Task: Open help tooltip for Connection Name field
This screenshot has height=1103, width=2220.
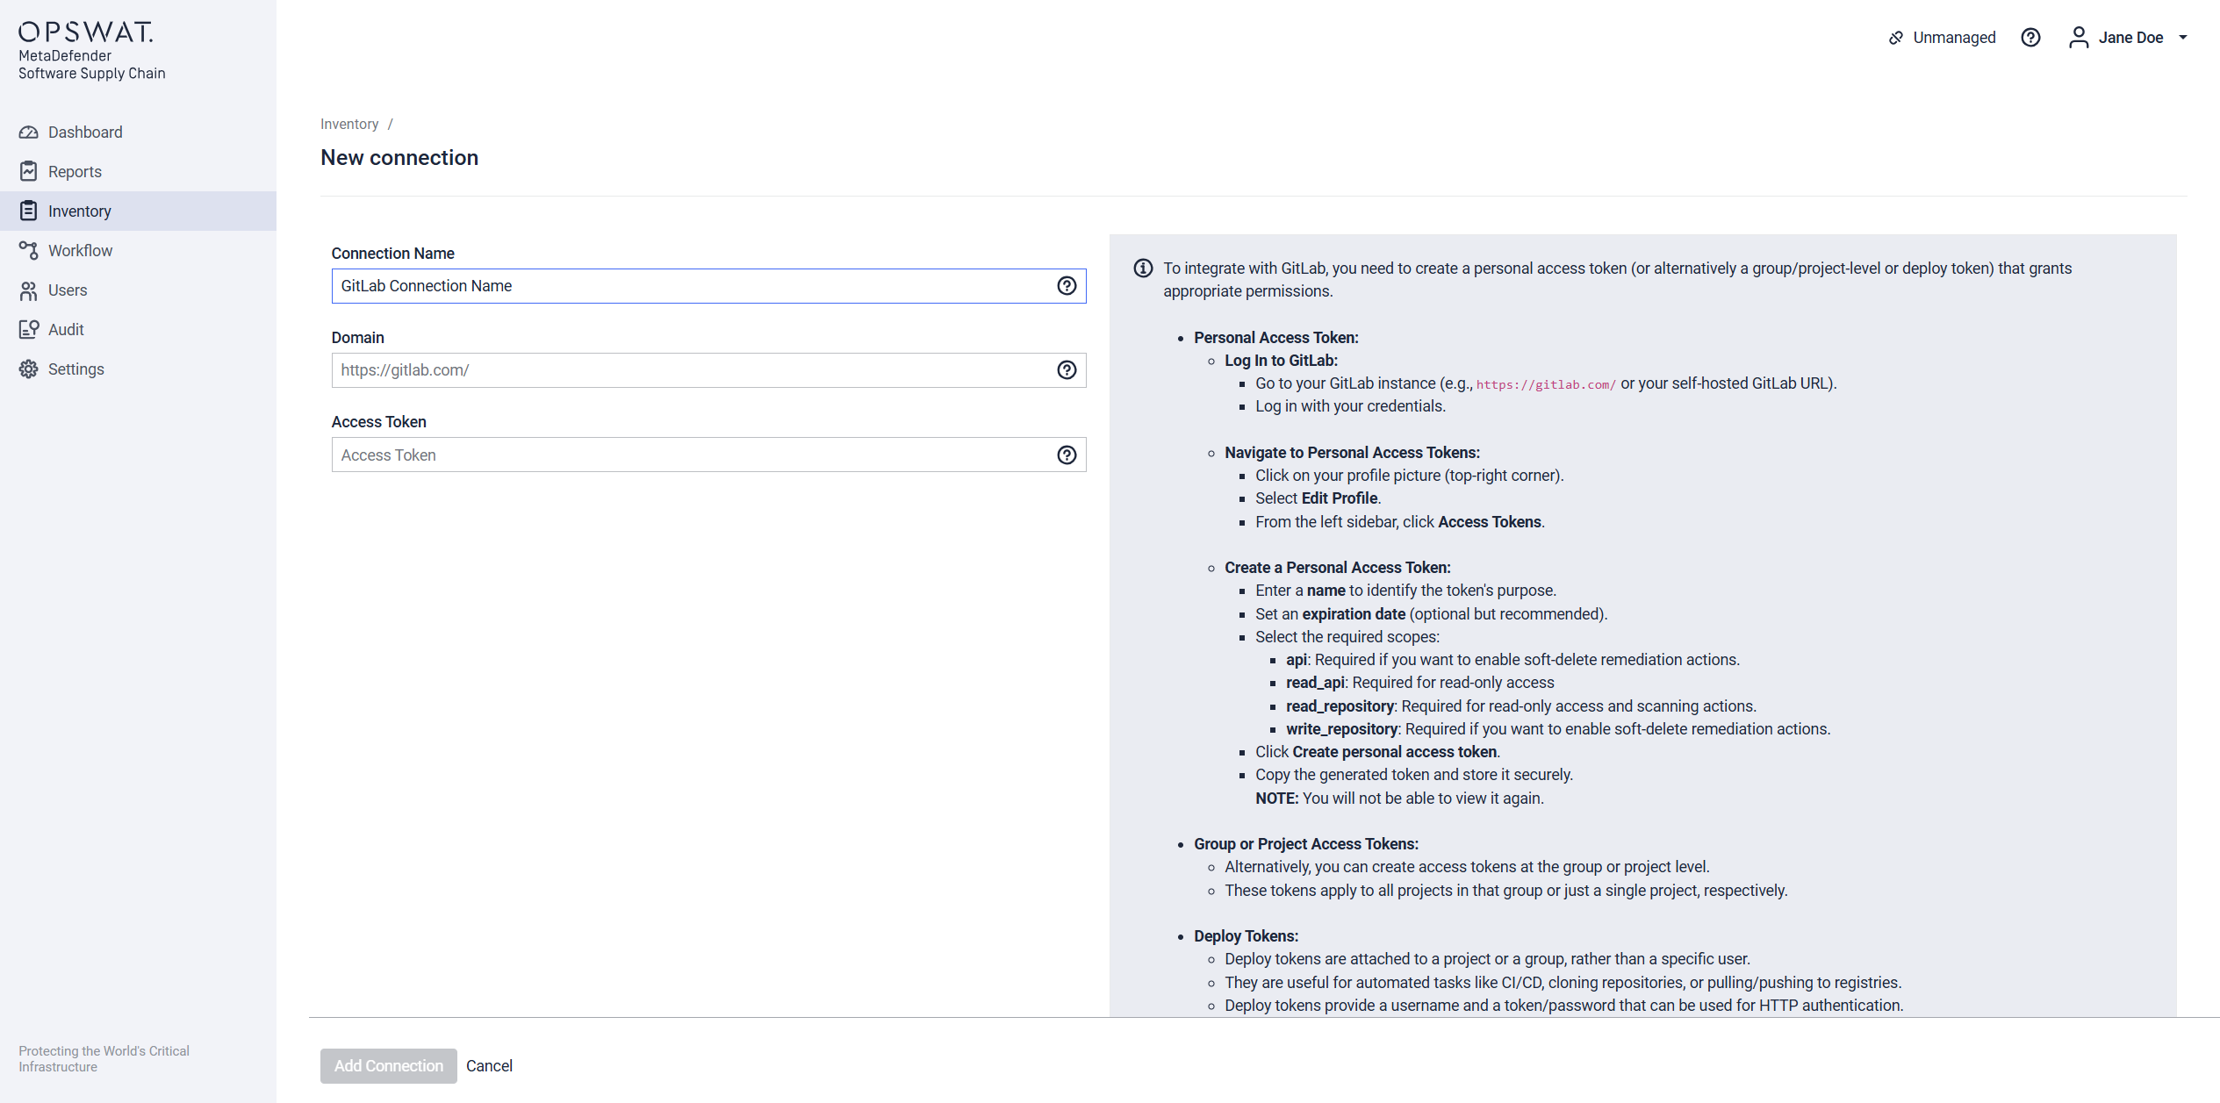Action: click(1067, 286)
